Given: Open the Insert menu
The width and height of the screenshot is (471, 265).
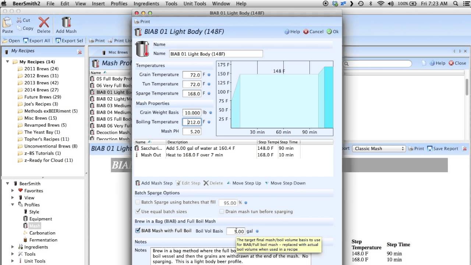Looking at the screenshot, I should pos(98,4).
